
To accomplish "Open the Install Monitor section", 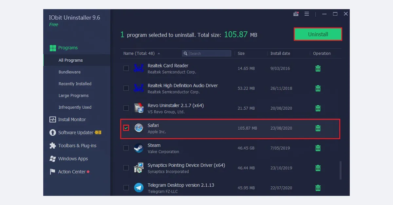I will (x=72, y=119).
